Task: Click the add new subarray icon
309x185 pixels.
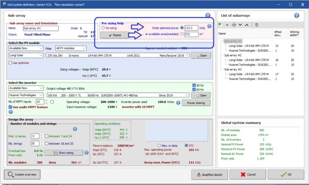Action: coord(220,25)
